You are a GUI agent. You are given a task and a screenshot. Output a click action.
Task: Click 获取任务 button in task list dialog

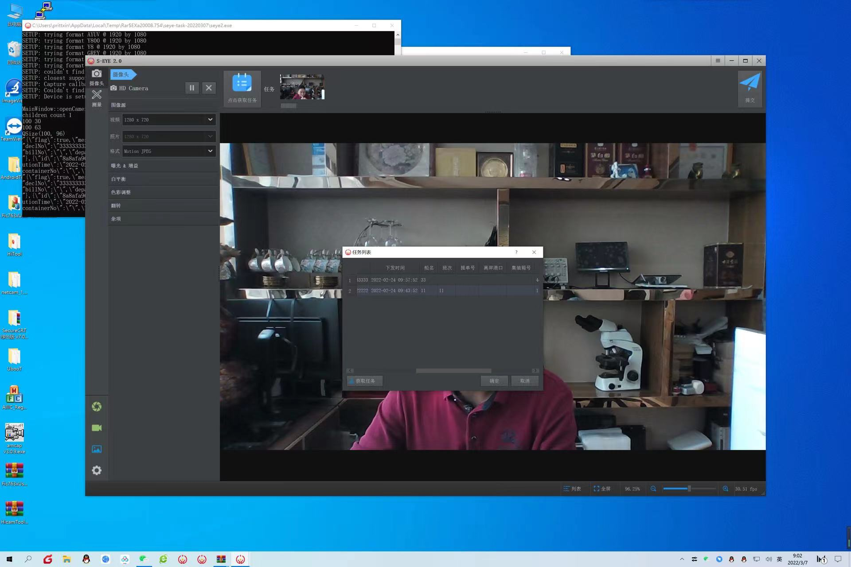point(364,381)
